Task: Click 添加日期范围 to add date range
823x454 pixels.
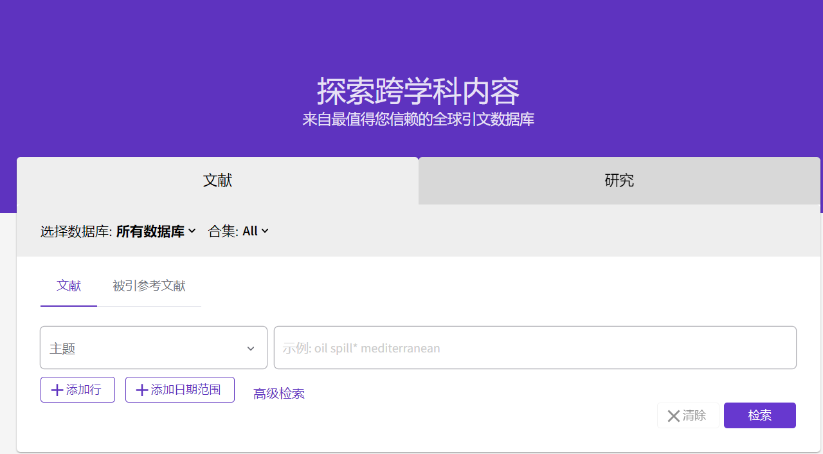Action: [179, 389]
